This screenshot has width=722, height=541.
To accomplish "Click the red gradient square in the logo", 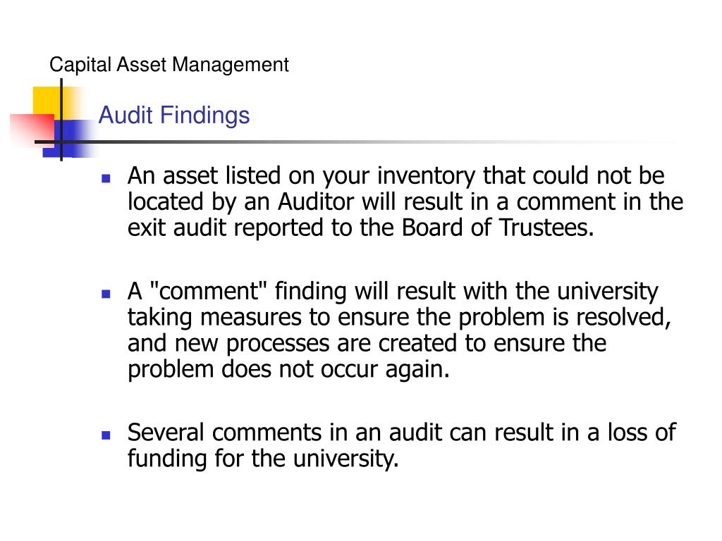I will click(x=32, y=130).
